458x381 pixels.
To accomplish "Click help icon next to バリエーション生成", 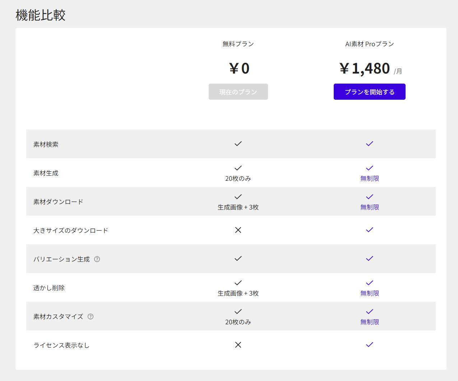I will pyautogui.click(x=97, y=259).
